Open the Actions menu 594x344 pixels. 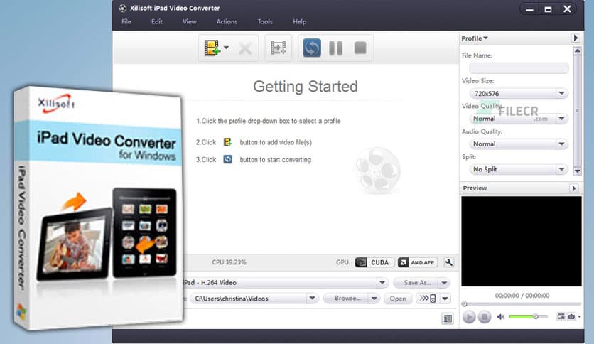coord(227,21)
